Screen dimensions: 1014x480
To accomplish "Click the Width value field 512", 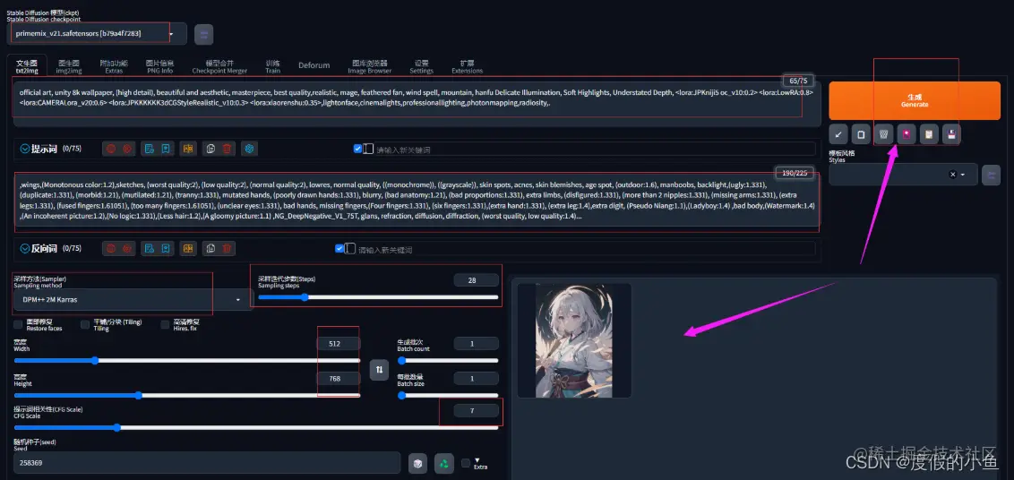I will click(x=339, y=344).
